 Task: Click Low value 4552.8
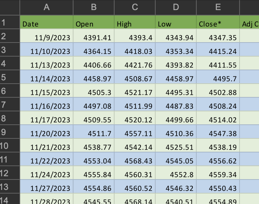(x=176, y=173)
